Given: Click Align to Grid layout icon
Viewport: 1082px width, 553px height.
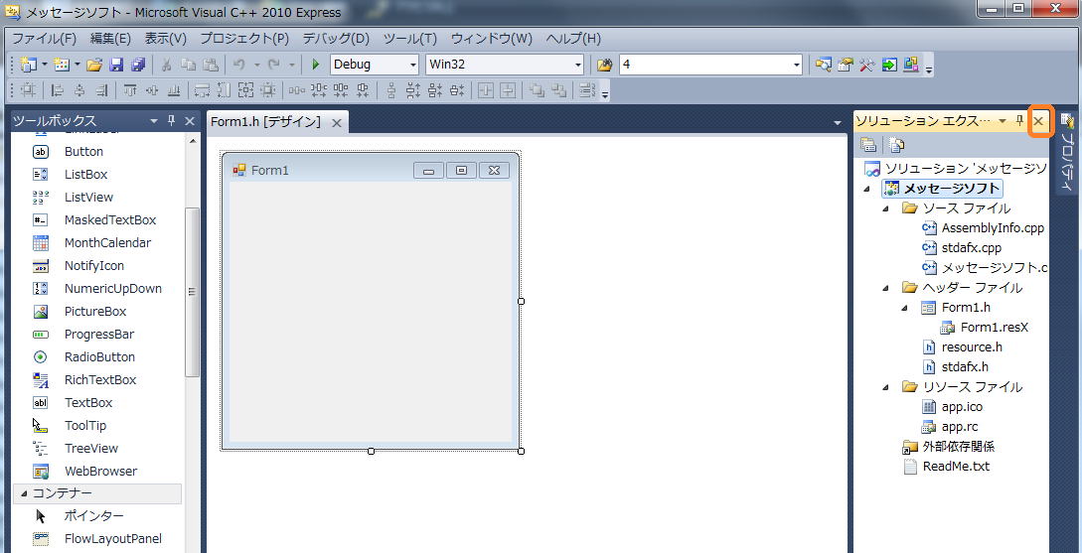Looking at the screenshot, I should coord(28,90).
